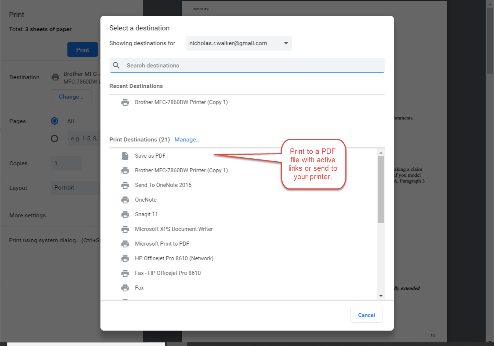Click printer icon of Brother printer in Print Destinations list
This screenshot has height=346, width=494.
pyautogui.click(x=125, y=170)
